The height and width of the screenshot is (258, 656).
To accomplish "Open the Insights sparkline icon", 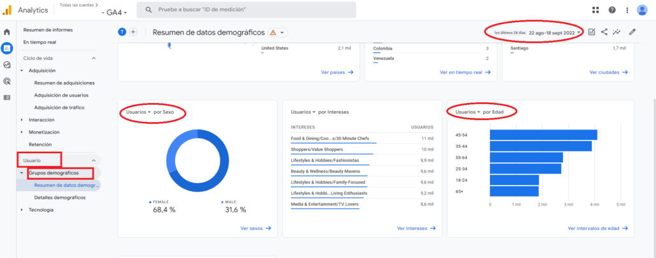I will (617, 32).
